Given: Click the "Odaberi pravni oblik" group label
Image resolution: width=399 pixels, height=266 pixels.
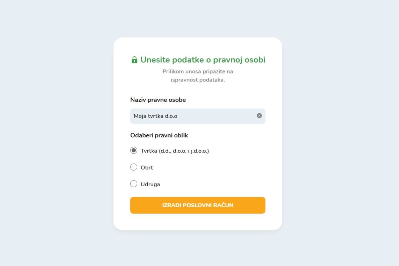Looking at the screenshot, I should 159,135.
